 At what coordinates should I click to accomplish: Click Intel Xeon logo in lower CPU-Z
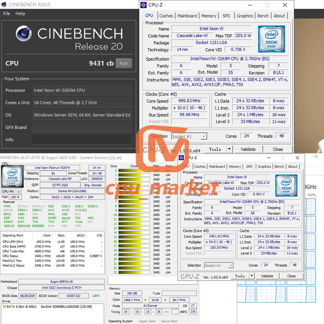286,185
